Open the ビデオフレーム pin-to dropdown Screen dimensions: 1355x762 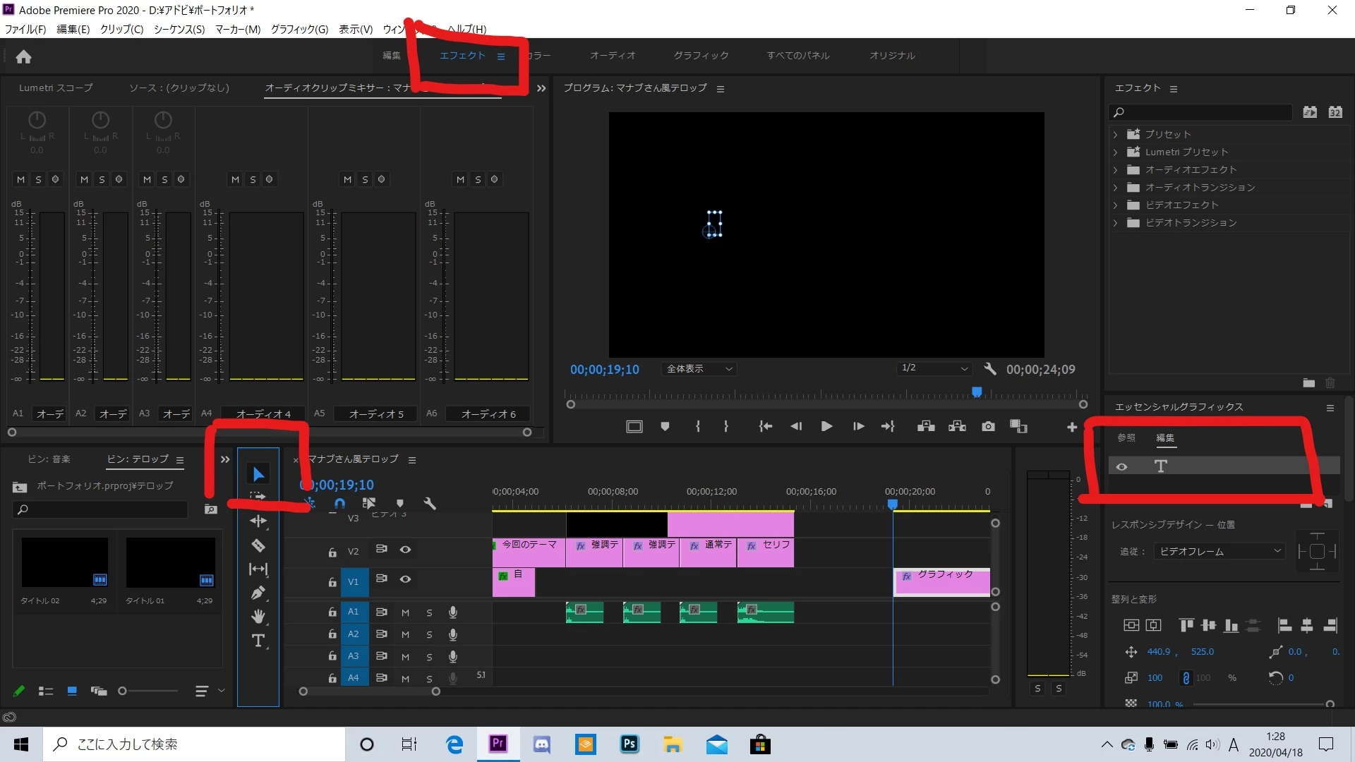[1219, 551]
